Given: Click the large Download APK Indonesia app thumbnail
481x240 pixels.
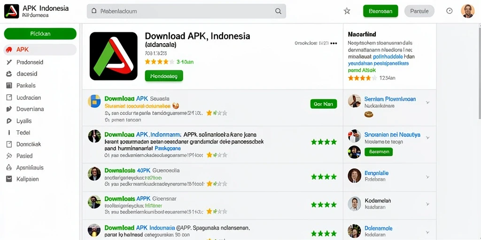Looking at the screenshot, I should [114, 56].
